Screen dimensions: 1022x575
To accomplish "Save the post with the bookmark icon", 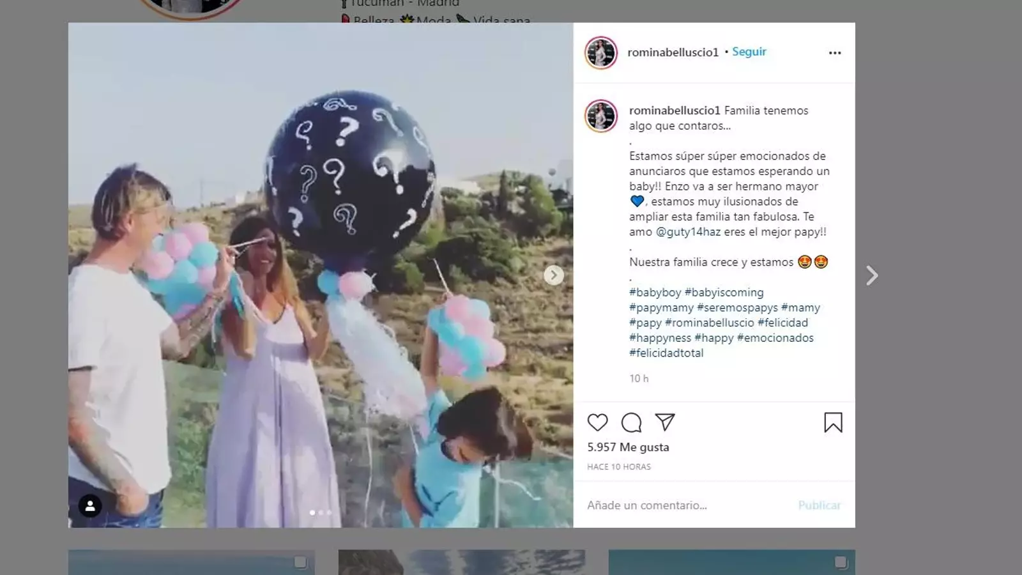I will click(833, 422).
